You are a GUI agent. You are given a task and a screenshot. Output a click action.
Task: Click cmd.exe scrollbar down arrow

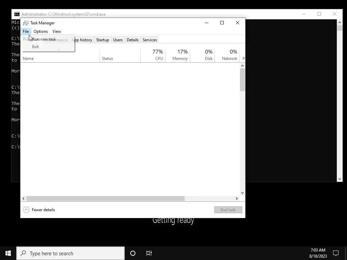[340, 179]
